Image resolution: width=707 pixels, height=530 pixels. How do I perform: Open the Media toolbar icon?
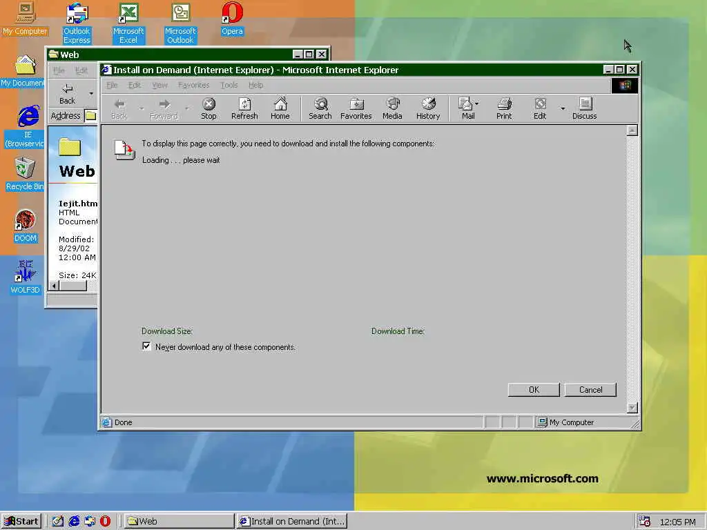392,108
